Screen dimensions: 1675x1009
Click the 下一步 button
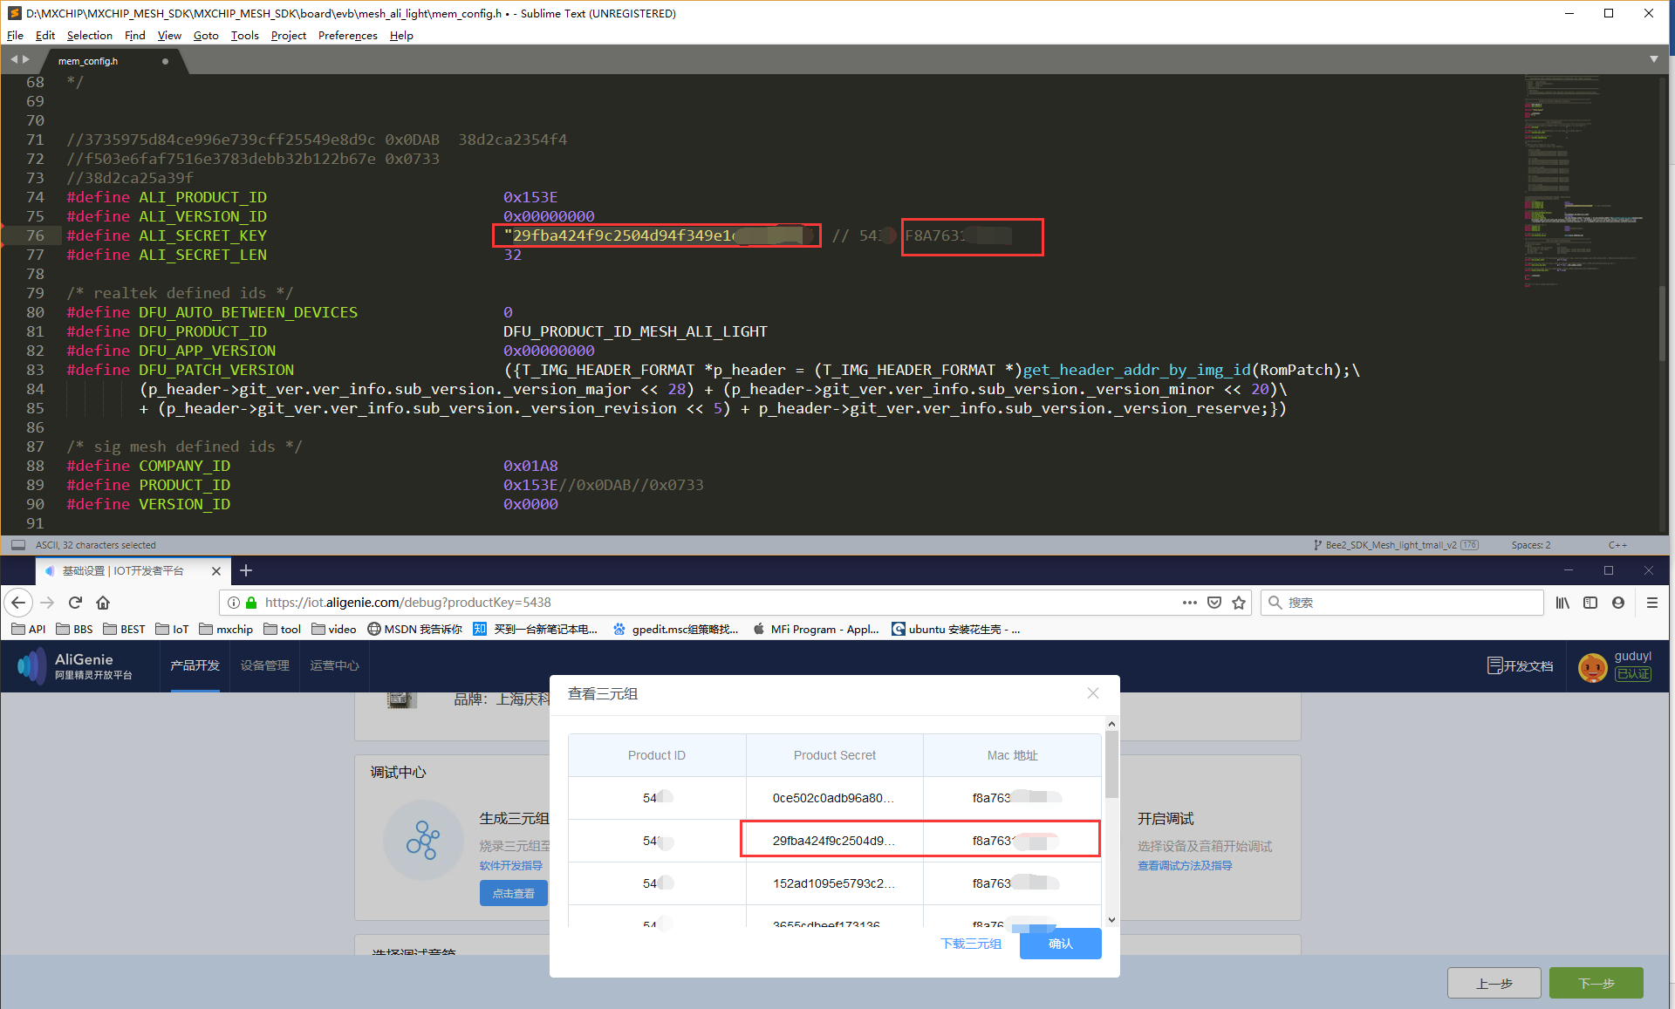[1596, 983]
